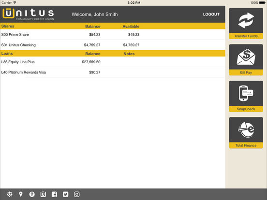
Task: Tap the Unitus logo icon in bottom bar
Action: point(43,194)
